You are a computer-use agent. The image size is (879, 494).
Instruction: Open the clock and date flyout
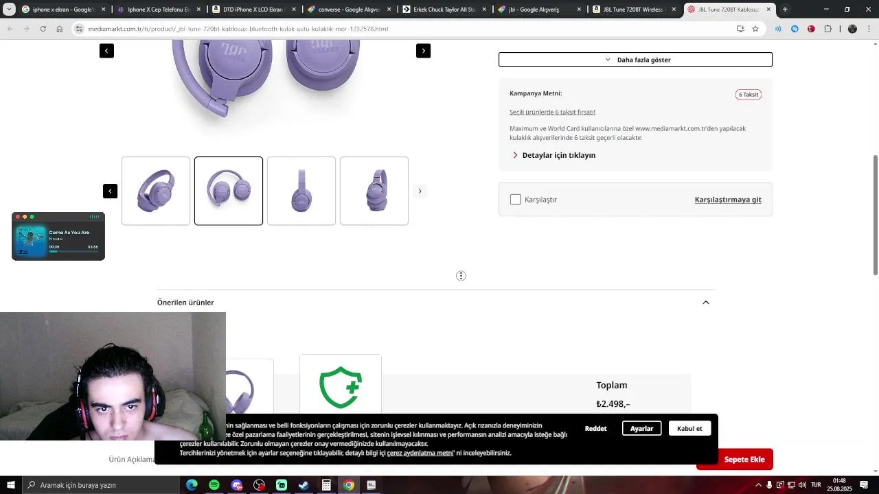pyautogui.click(x=839, y=485)
